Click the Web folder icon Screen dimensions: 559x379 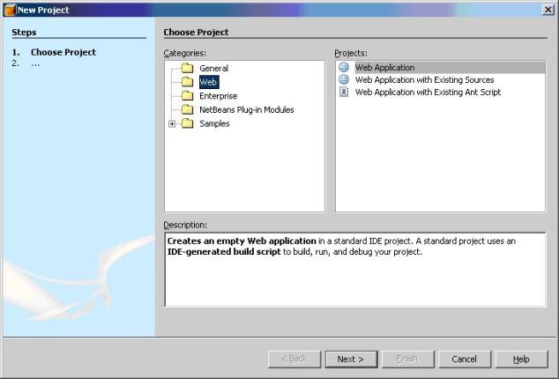coord(186,82)
